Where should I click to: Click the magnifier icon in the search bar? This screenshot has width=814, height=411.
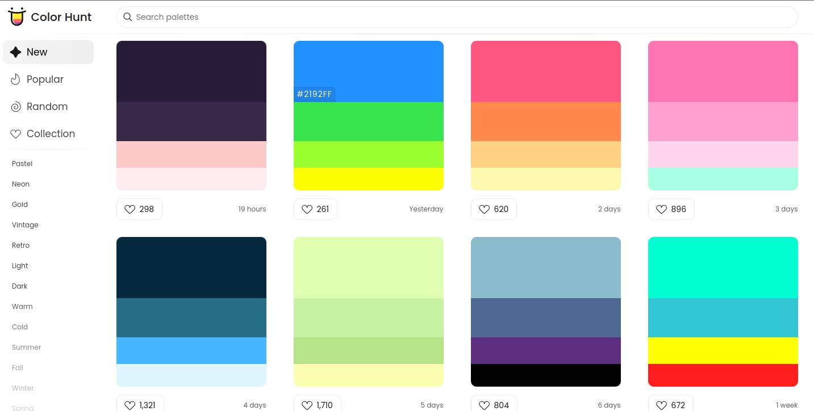pos(127,17)
